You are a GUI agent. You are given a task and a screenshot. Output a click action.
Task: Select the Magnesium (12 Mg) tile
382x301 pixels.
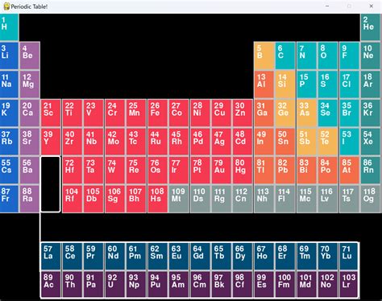[30, 84]
